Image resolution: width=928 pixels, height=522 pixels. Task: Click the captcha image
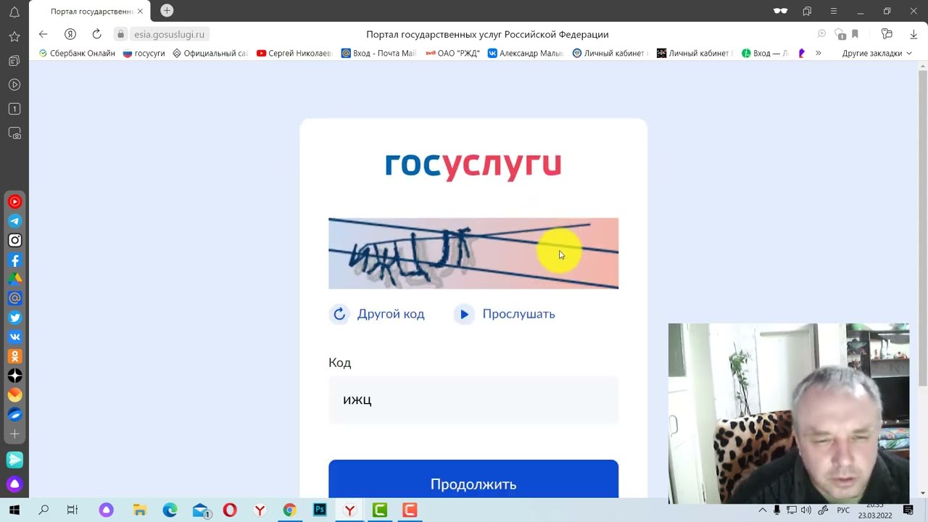473,253
